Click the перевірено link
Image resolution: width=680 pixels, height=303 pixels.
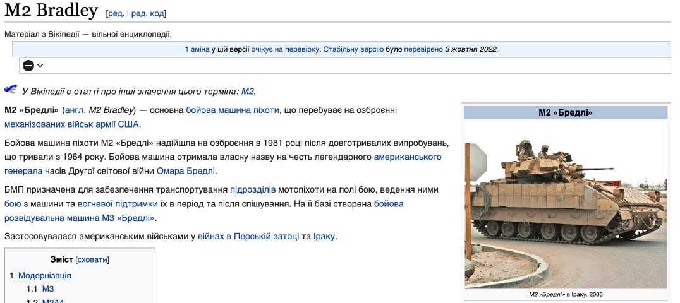(423, 49)
